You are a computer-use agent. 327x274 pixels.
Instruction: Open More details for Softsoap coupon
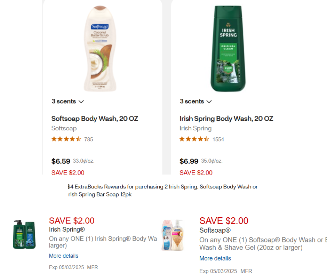pyautogui.click(x=215, y=258)
